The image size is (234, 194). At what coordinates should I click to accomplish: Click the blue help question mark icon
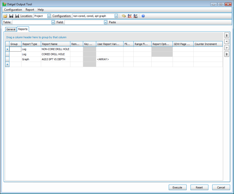point(143,16)
